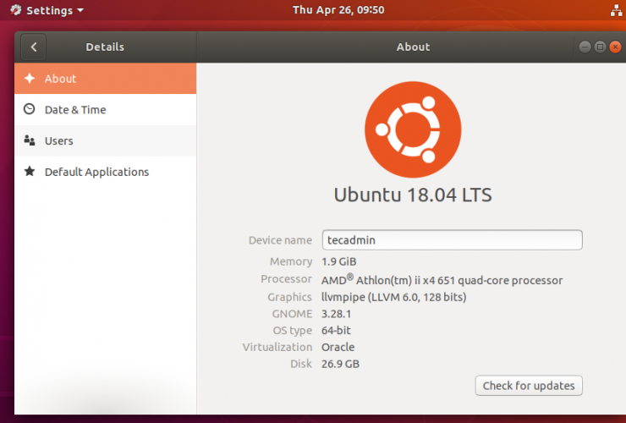Viewport: 626px width, 423px height.
Task: Close the Settings window
Action: click(614, 47)
